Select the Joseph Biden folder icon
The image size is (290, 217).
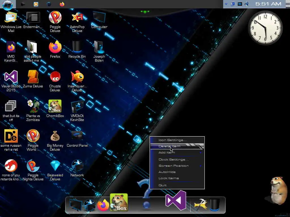pyautogui.click(x=99, y=51)
